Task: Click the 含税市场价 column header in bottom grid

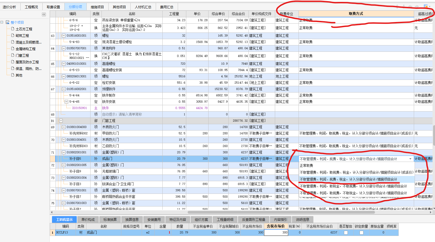Action: coord(276,226)
